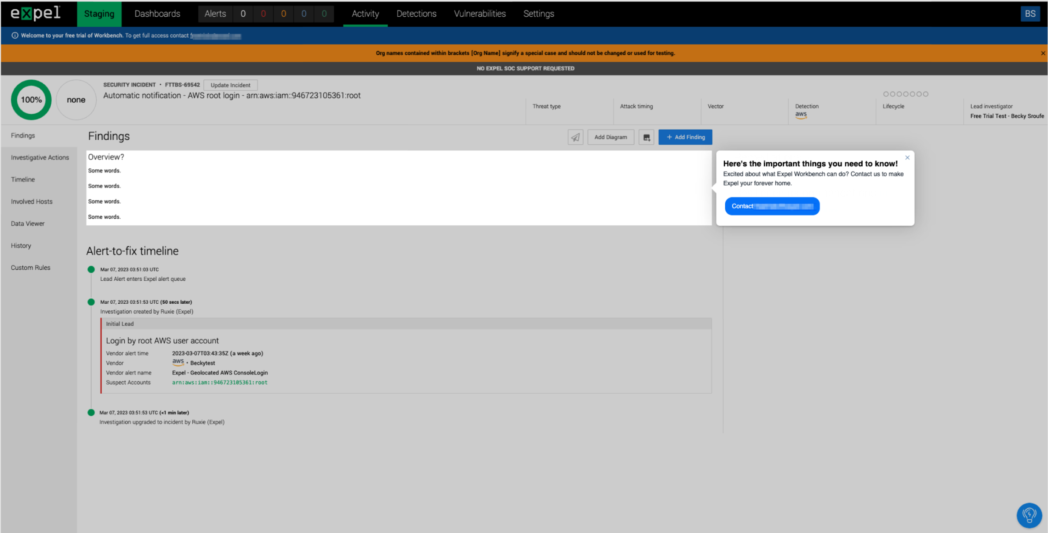Click the Add Finding button
The image size is (1048, 533).
pyautogui.click(x=685, y=137)
